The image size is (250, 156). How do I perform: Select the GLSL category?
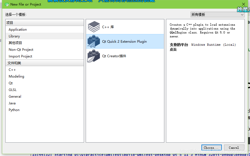point(45,90)
